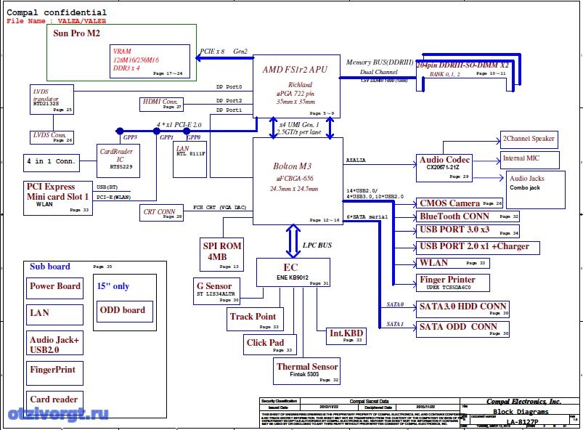The height and width of the screenshot is (430, 583).
Task: Select the CardReader IC RTS5229 block
Action: click(x=118, y=161)
